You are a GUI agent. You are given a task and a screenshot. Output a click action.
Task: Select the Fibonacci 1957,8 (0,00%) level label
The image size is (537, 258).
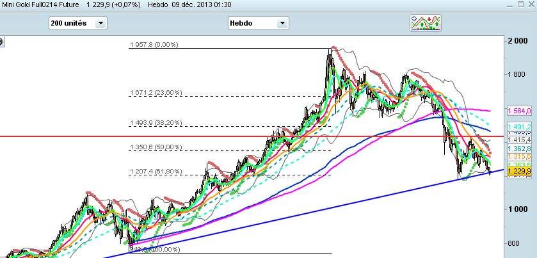tap(154, 45)
